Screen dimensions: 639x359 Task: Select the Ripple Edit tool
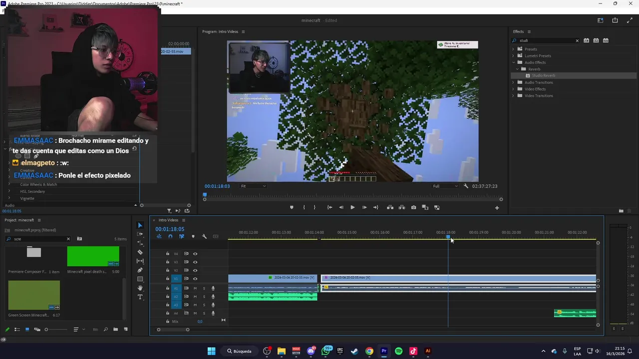pyautogui.click(x=140, y=243)
